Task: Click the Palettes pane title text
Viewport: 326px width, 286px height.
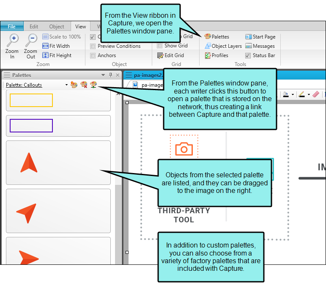Action: coord(22,75)
